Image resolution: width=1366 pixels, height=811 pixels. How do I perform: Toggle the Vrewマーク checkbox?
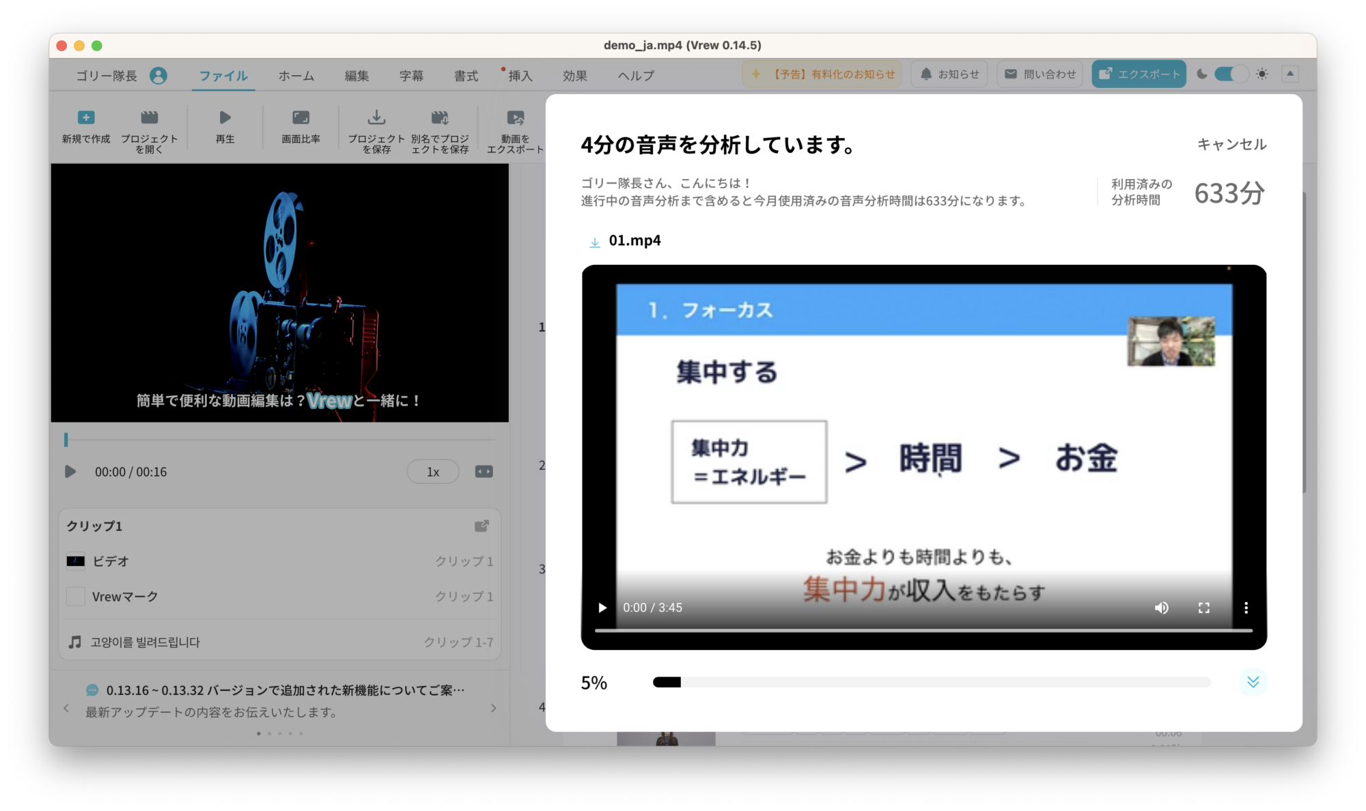[x=76, y=596]
